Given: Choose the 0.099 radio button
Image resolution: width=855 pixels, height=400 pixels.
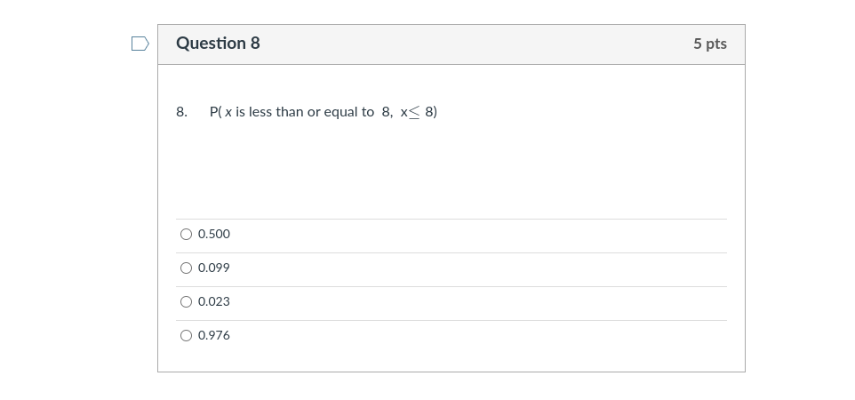Looking at the screenshot, I should (x=186, y=268).
